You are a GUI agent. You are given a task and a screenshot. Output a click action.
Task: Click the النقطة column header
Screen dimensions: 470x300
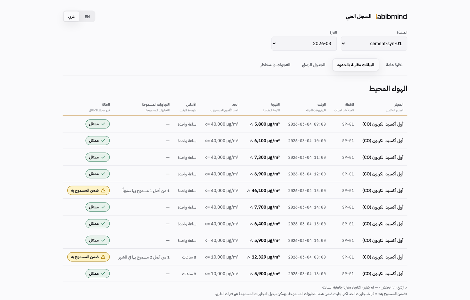pos(349,105)
